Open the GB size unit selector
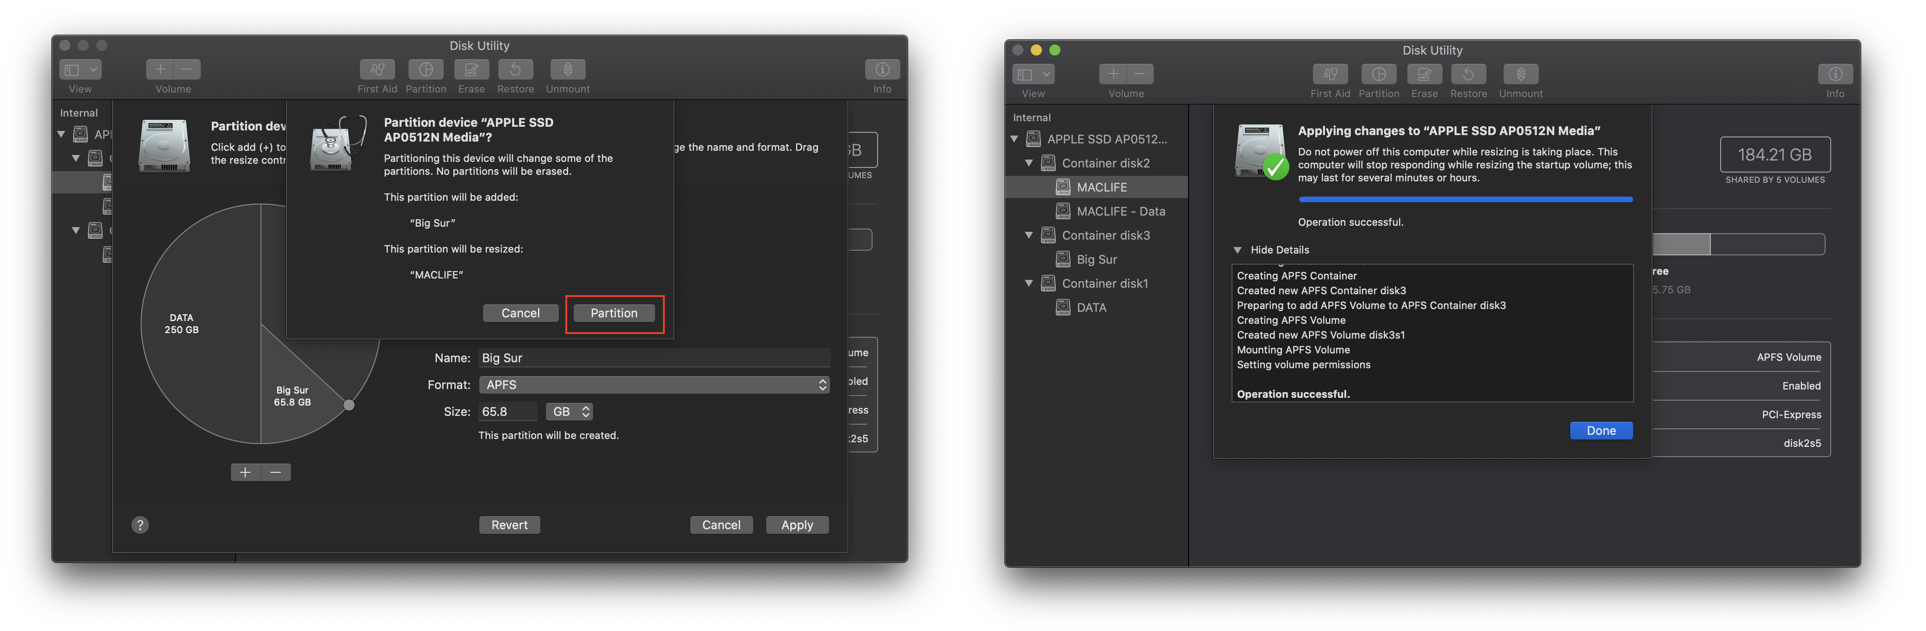1926x631 pixels. point(570,412)
